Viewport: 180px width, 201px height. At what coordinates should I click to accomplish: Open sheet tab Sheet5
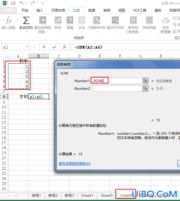pos(107,195)
